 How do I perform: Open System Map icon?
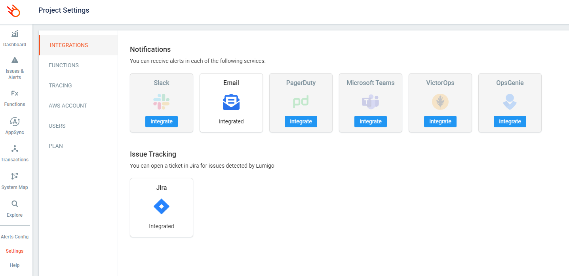pyautogui.click(x=15, y=176)
